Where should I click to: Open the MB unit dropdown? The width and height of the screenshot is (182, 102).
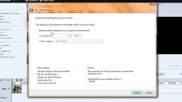click(78, 36)
